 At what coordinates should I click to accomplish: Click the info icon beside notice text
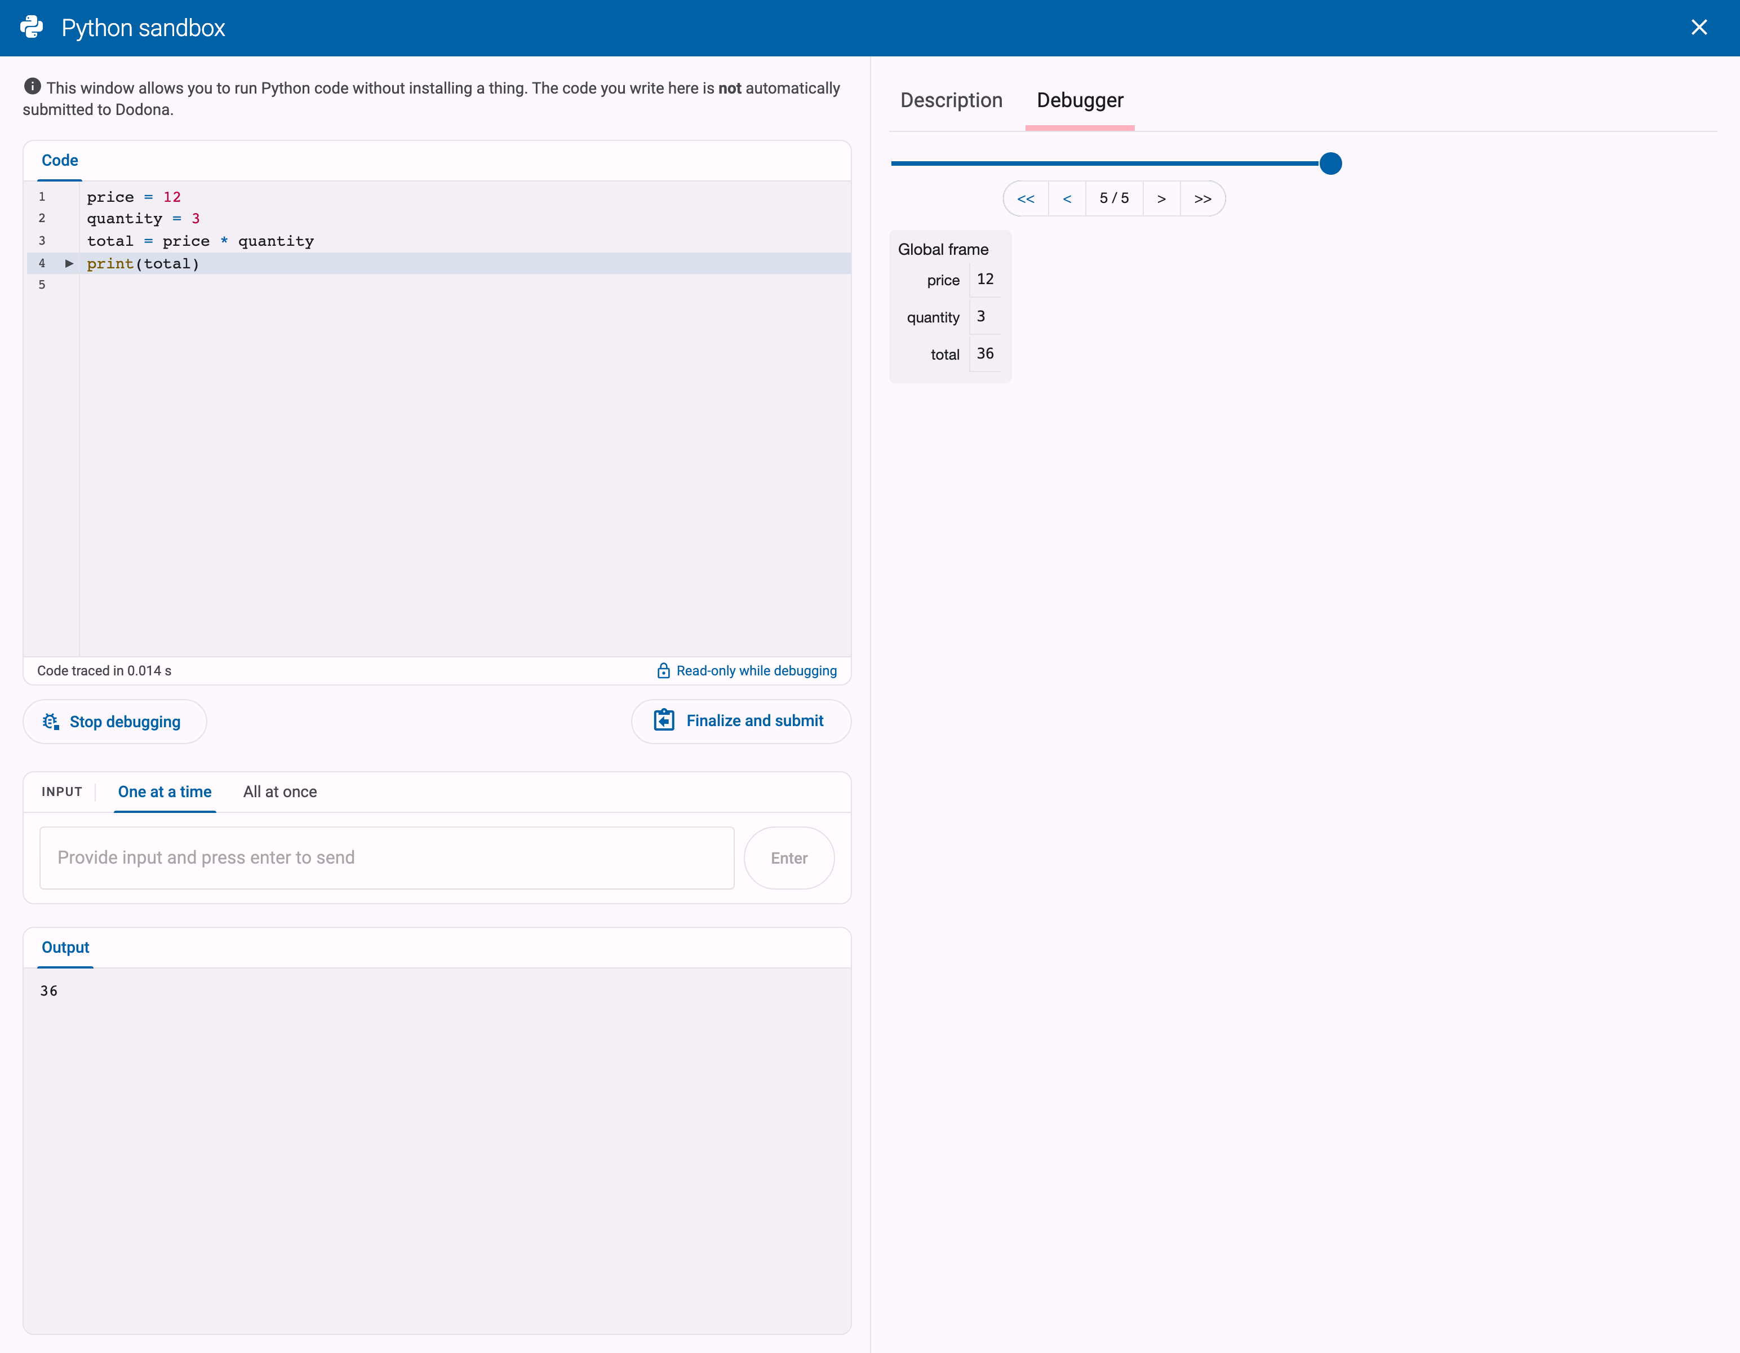(x=33, y=86)
